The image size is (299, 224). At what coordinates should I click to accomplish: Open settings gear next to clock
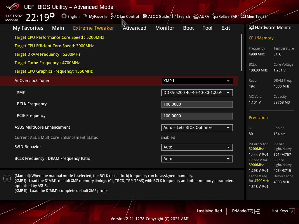click(52, 15)
